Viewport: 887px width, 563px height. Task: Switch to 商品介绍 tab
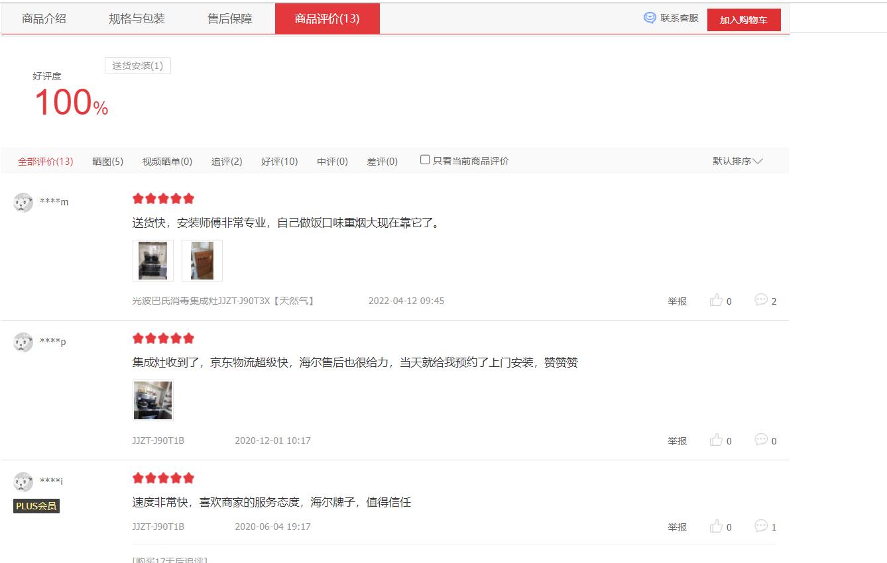pos(44,19)
